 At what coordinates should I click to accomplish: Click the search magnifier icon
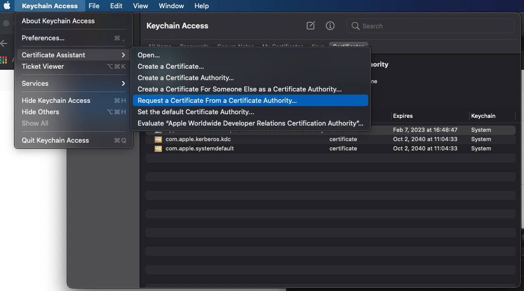[x=355, y=26]
